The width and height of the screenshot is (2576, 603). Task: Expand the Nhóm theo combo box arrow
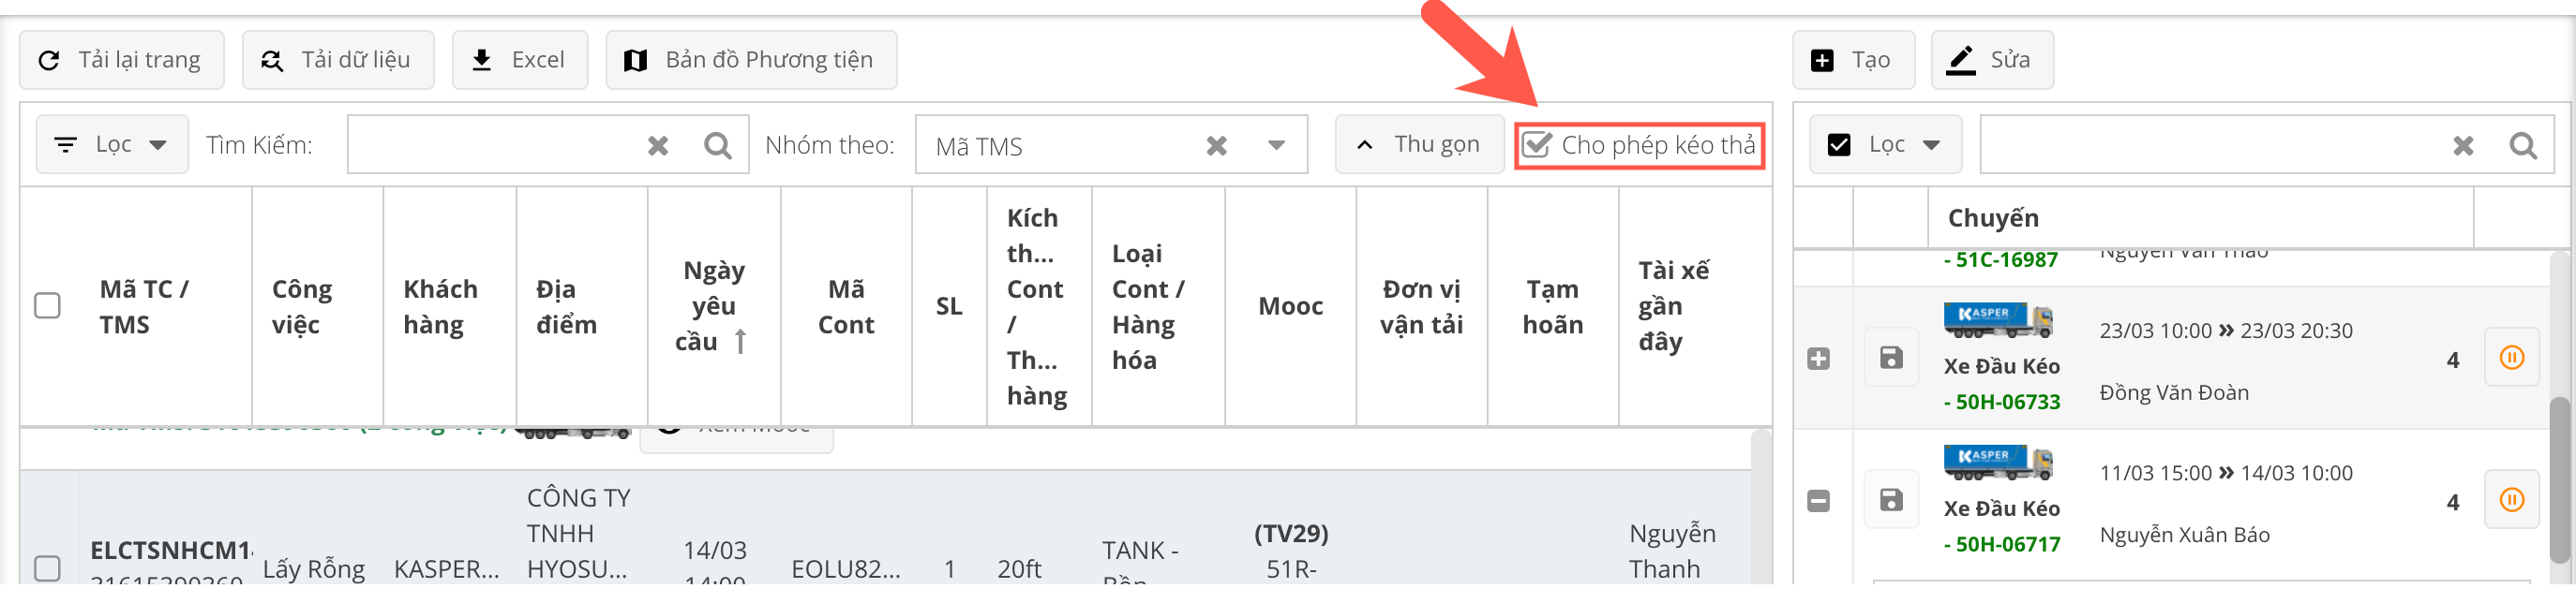[x=1276, y=146]
